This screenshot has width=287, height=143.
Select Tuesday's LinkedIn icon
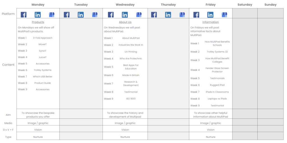click(x=81, y=15)
